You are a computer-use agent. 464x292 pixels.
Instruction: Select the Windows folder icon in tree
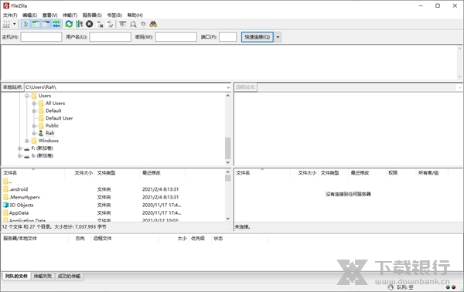34,141
